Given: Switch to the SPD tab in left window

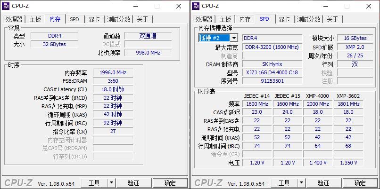Looking at the screenshot, I should [74, 19].
